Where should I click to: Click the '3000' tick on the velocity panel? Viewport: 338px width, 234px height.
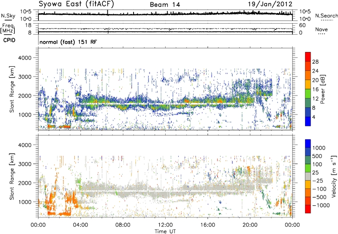[x=25, y=164]
